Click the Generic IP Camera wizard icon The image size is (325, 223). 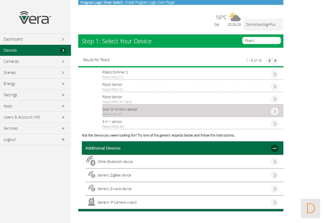coord(91,202)
